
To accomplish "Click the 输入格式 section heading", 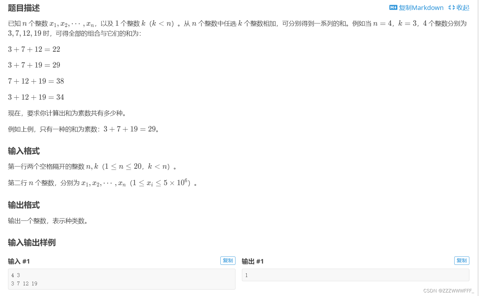I will pyautogui.click(x=23, y=151).
